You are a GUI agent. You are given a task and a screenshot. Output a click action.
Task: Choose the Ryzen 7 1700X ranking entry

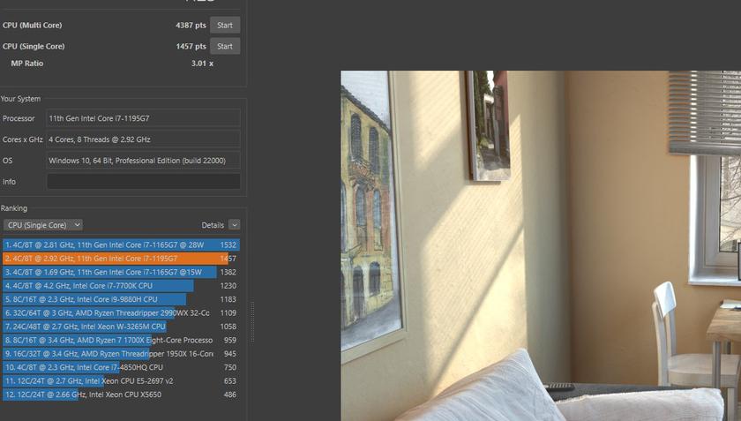pyautogui.click(x=120, y=340)
